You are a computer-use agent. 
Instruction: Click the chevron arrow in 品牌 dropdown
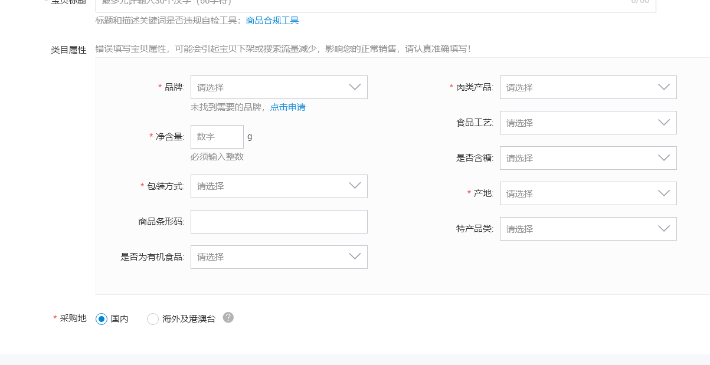pos(355,87)
